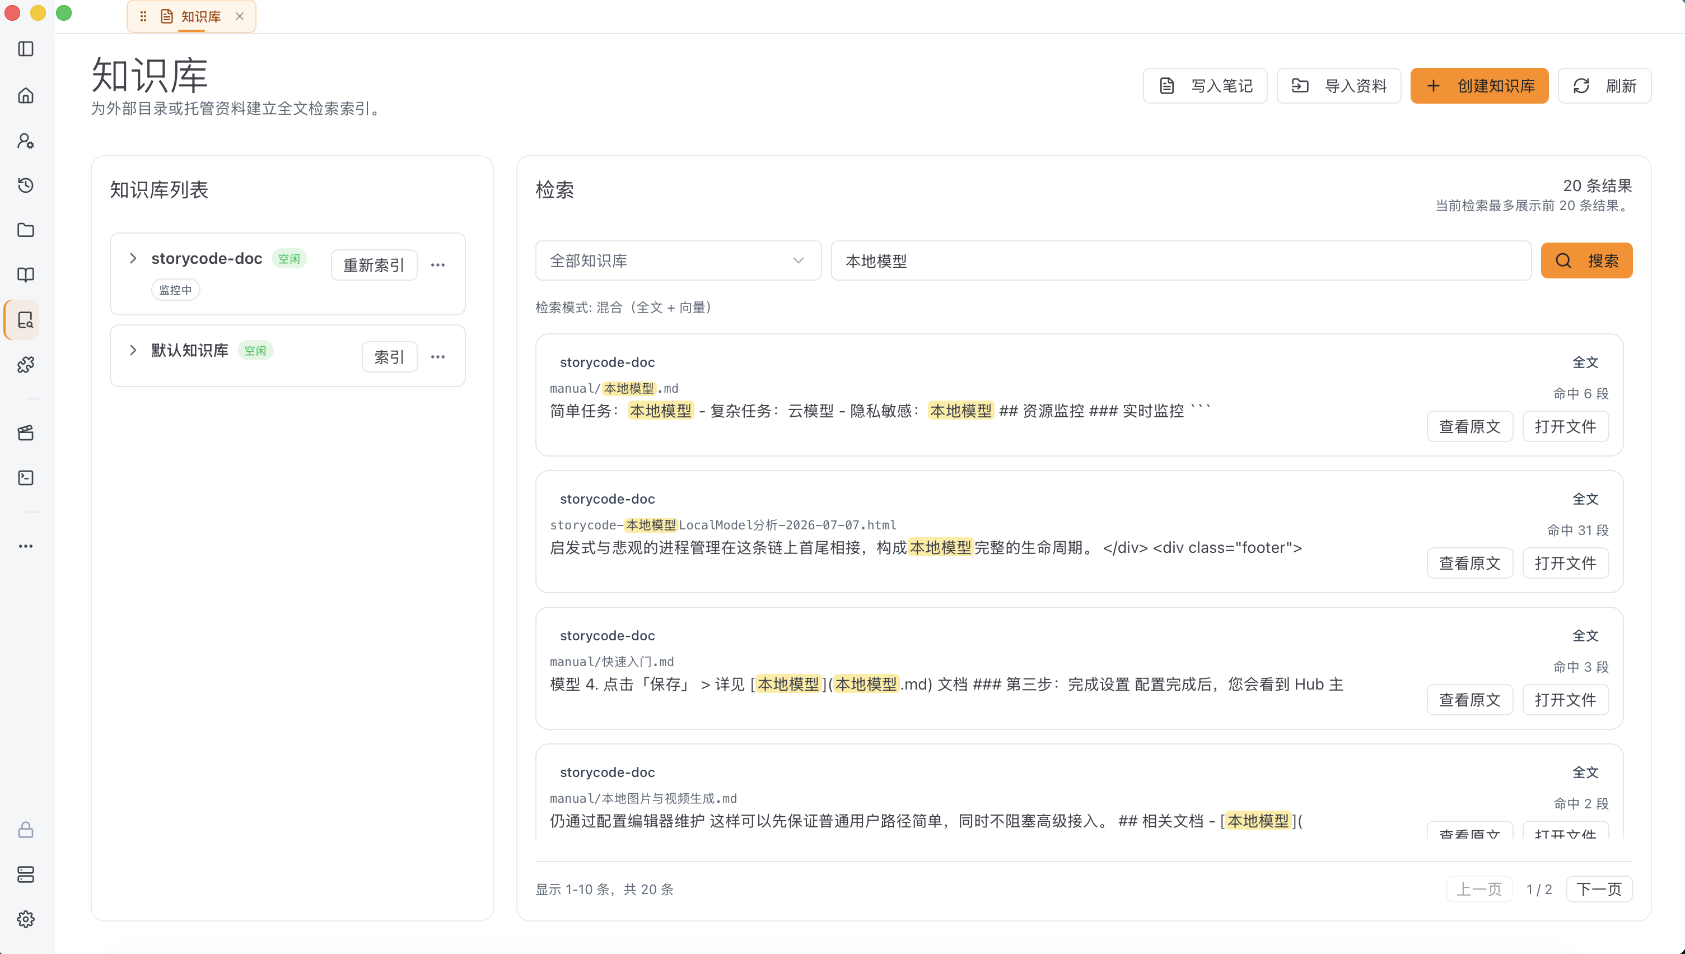The image size is (1685, 954).
Task: Open the history clock icon in sidebar
Action: coord(26,185)
